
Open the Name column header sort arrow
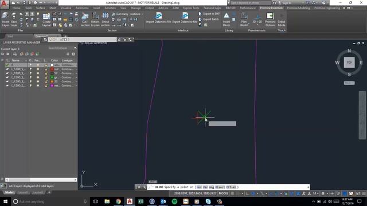[25, 61]
